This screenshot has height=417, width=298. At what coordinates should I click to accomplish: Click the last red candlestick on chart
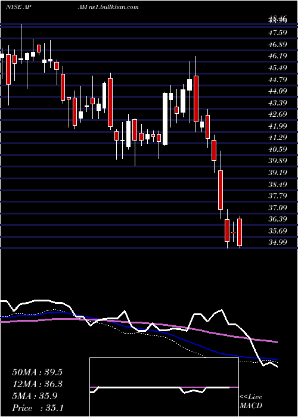click(x=240, y=232)
